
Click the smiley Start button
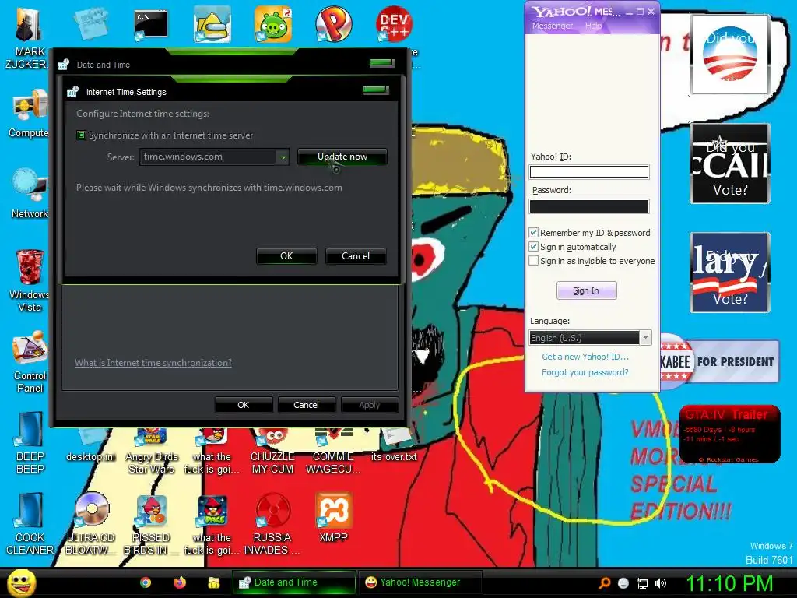21,582
